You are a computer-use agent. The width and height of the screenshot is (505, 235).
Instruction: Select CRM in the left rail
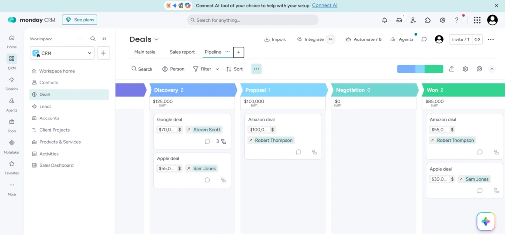point(12,62)
